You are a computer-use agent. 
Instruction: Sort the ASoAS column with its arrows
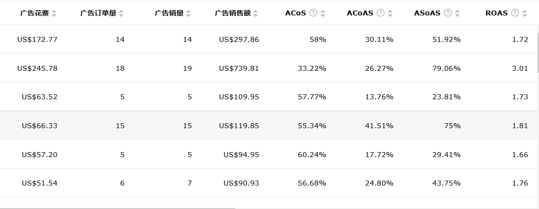(457, 13)
